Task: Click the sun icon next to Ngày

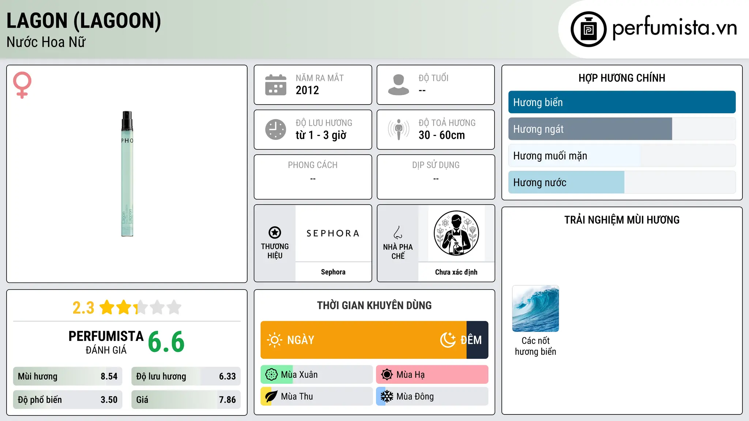Action: [x=274, y=340]
